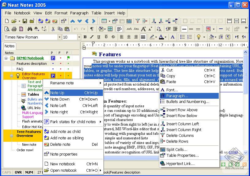The image size is (250, 176).
Task: Open the font color dropdown arrow
Action: click(x=166, y=37)
